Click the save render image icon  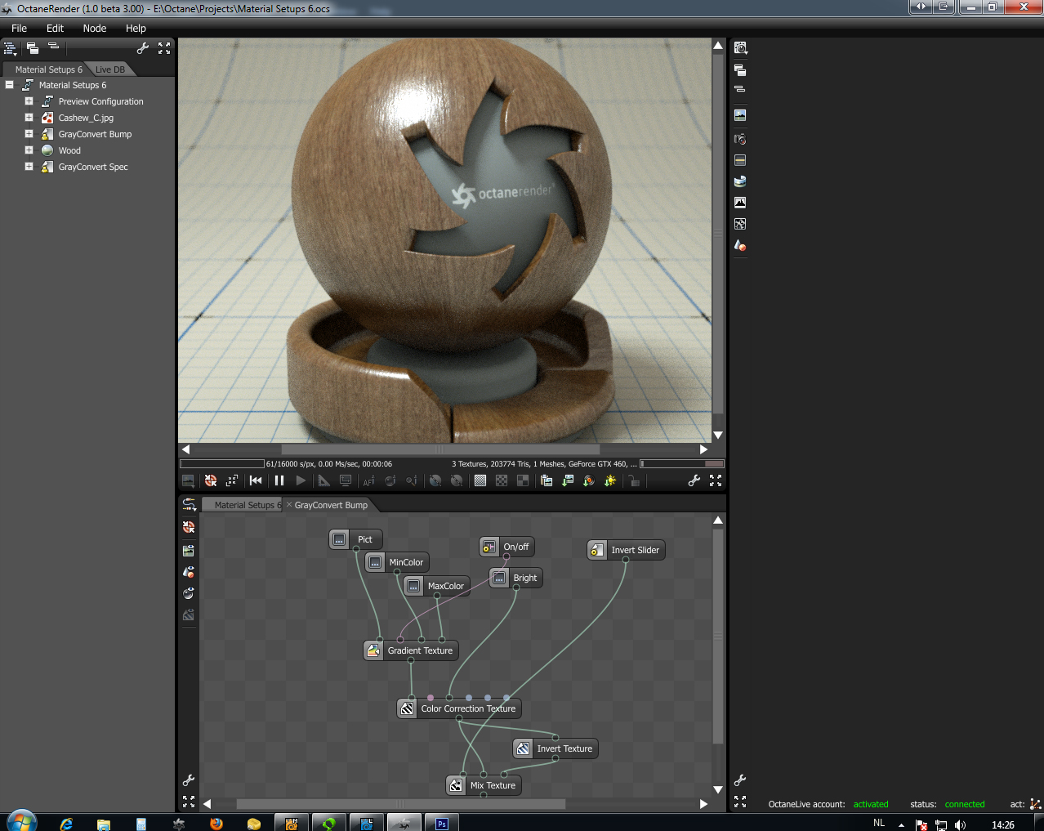coord(568,480)
